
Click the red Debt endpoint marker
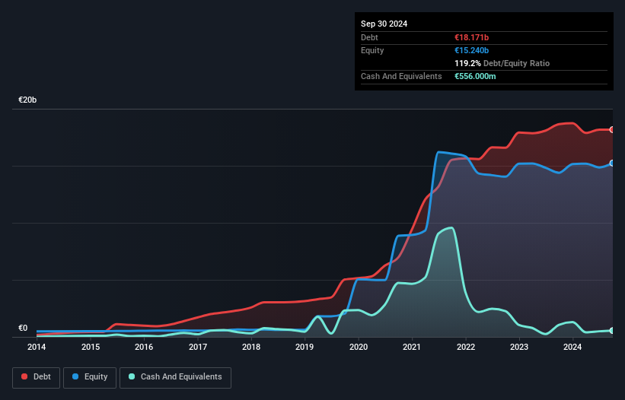pos(612,130)
